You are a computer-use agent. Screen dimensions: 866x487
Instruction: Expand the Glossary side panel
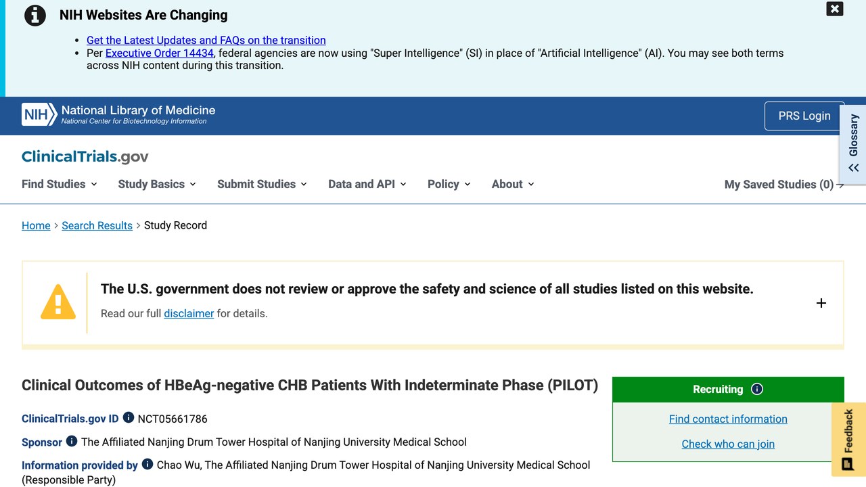pyautogui.click(x=853, y=143)
